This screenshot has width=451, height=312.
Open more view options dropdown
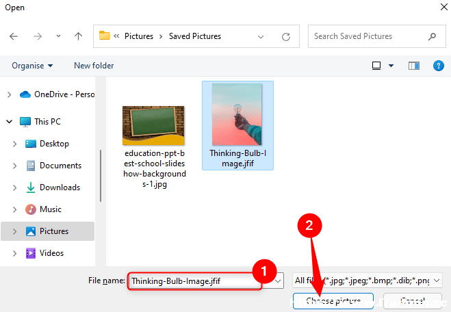[391, 66]
